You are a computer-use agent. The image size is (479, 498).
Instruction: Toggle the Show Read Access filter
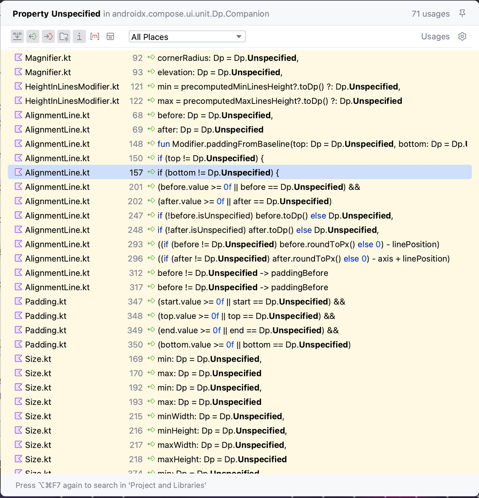(x=33, y=36)
